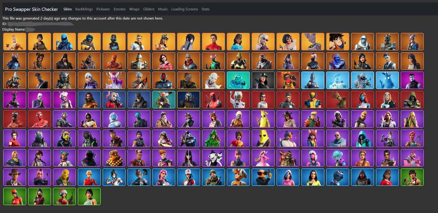This screenshot has height=213, width=438.
Task: Select the purple Beerus skin
Action: [312, 41]
